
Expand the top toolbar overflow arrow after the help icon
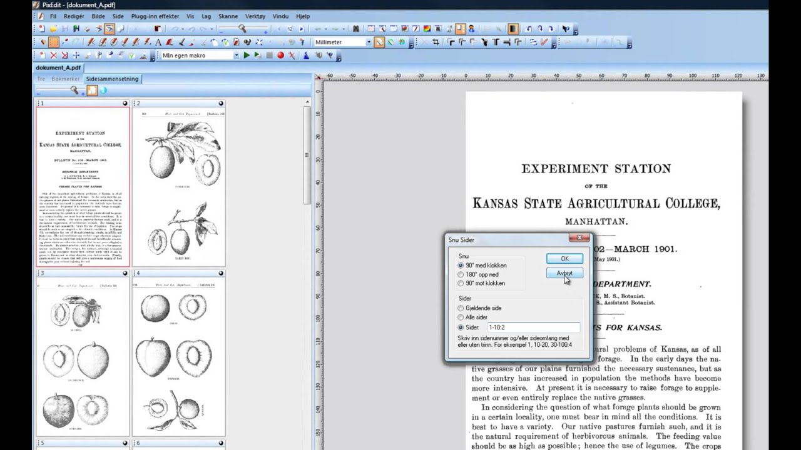click(576, 30)
